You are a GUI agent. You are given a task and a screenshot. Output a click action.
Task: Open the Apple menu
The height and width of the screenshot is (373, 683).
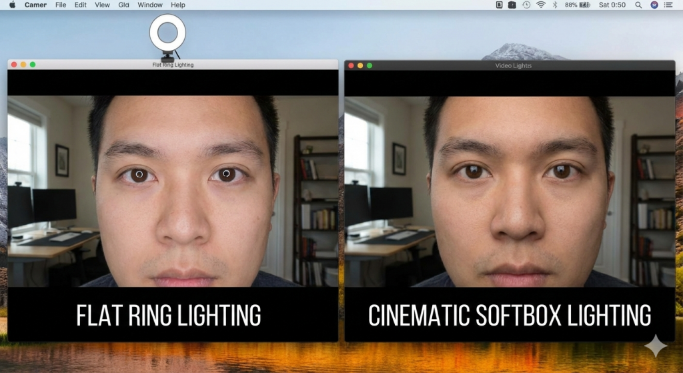click(x=12, y=5)
